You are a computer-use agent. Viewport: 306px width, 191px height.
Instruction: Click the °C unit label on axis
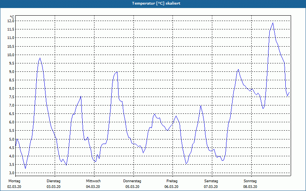(x=12, y=17)
